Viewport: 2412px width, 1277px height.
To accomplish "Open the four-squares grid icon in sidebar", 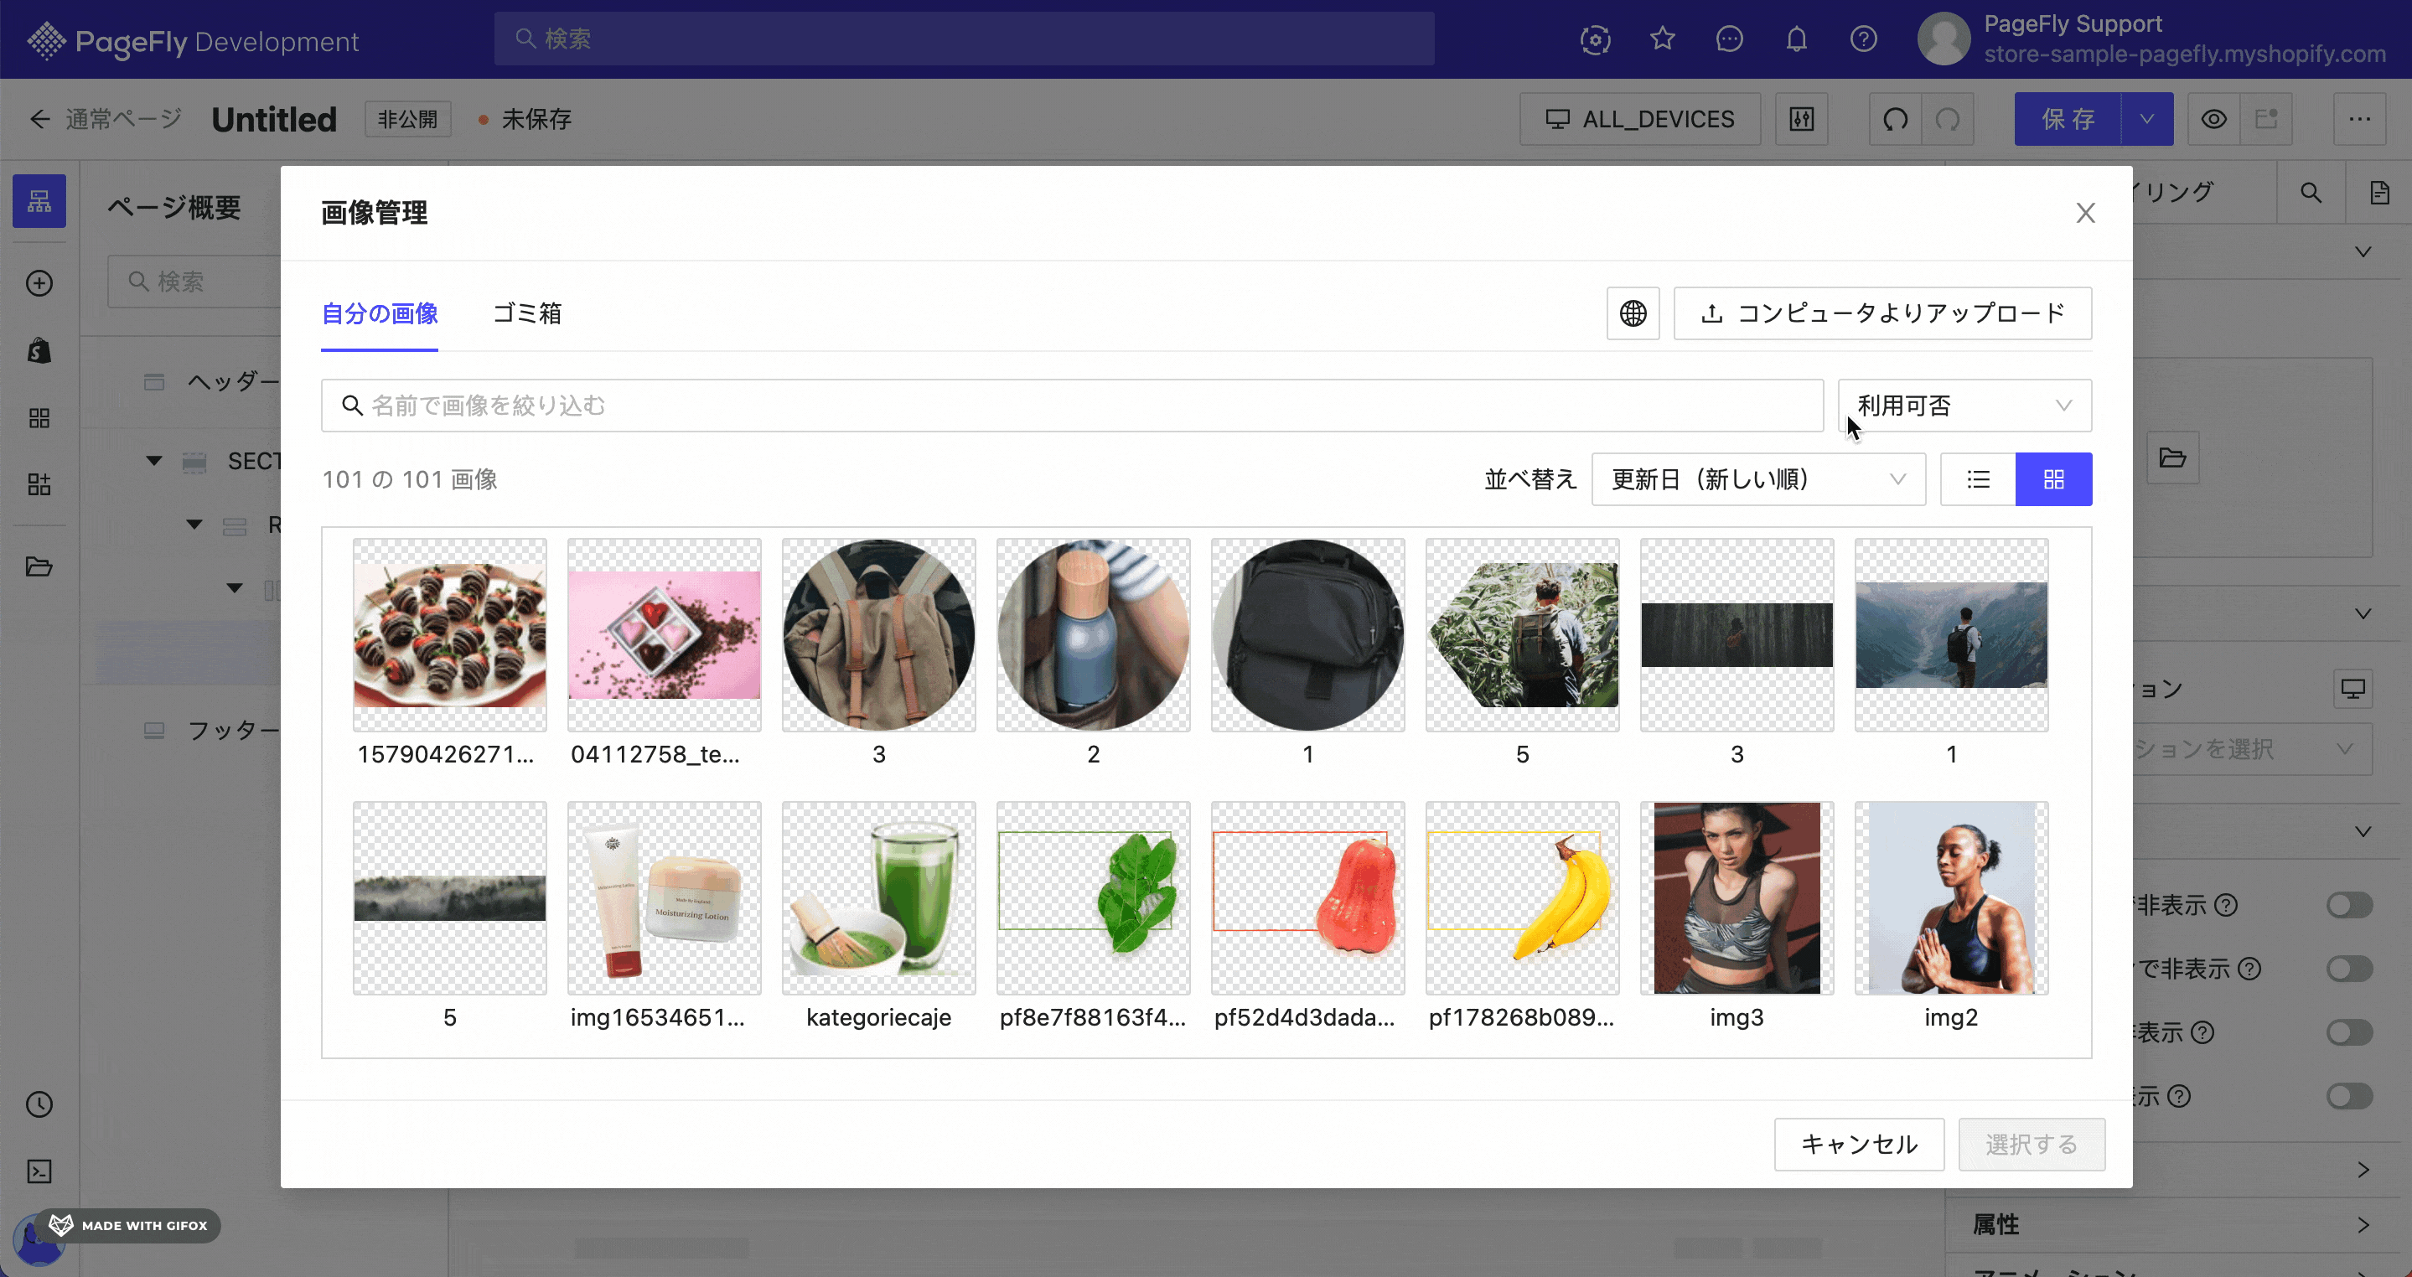I will [x=39, y=417].
